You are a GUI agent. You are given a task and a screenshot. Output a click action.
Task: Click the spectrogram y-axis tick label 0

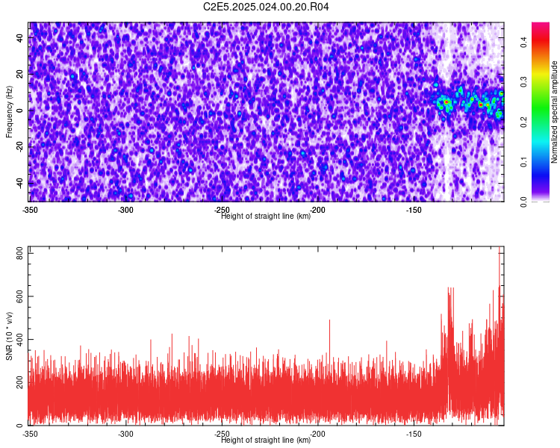click(x=20, y=111)
